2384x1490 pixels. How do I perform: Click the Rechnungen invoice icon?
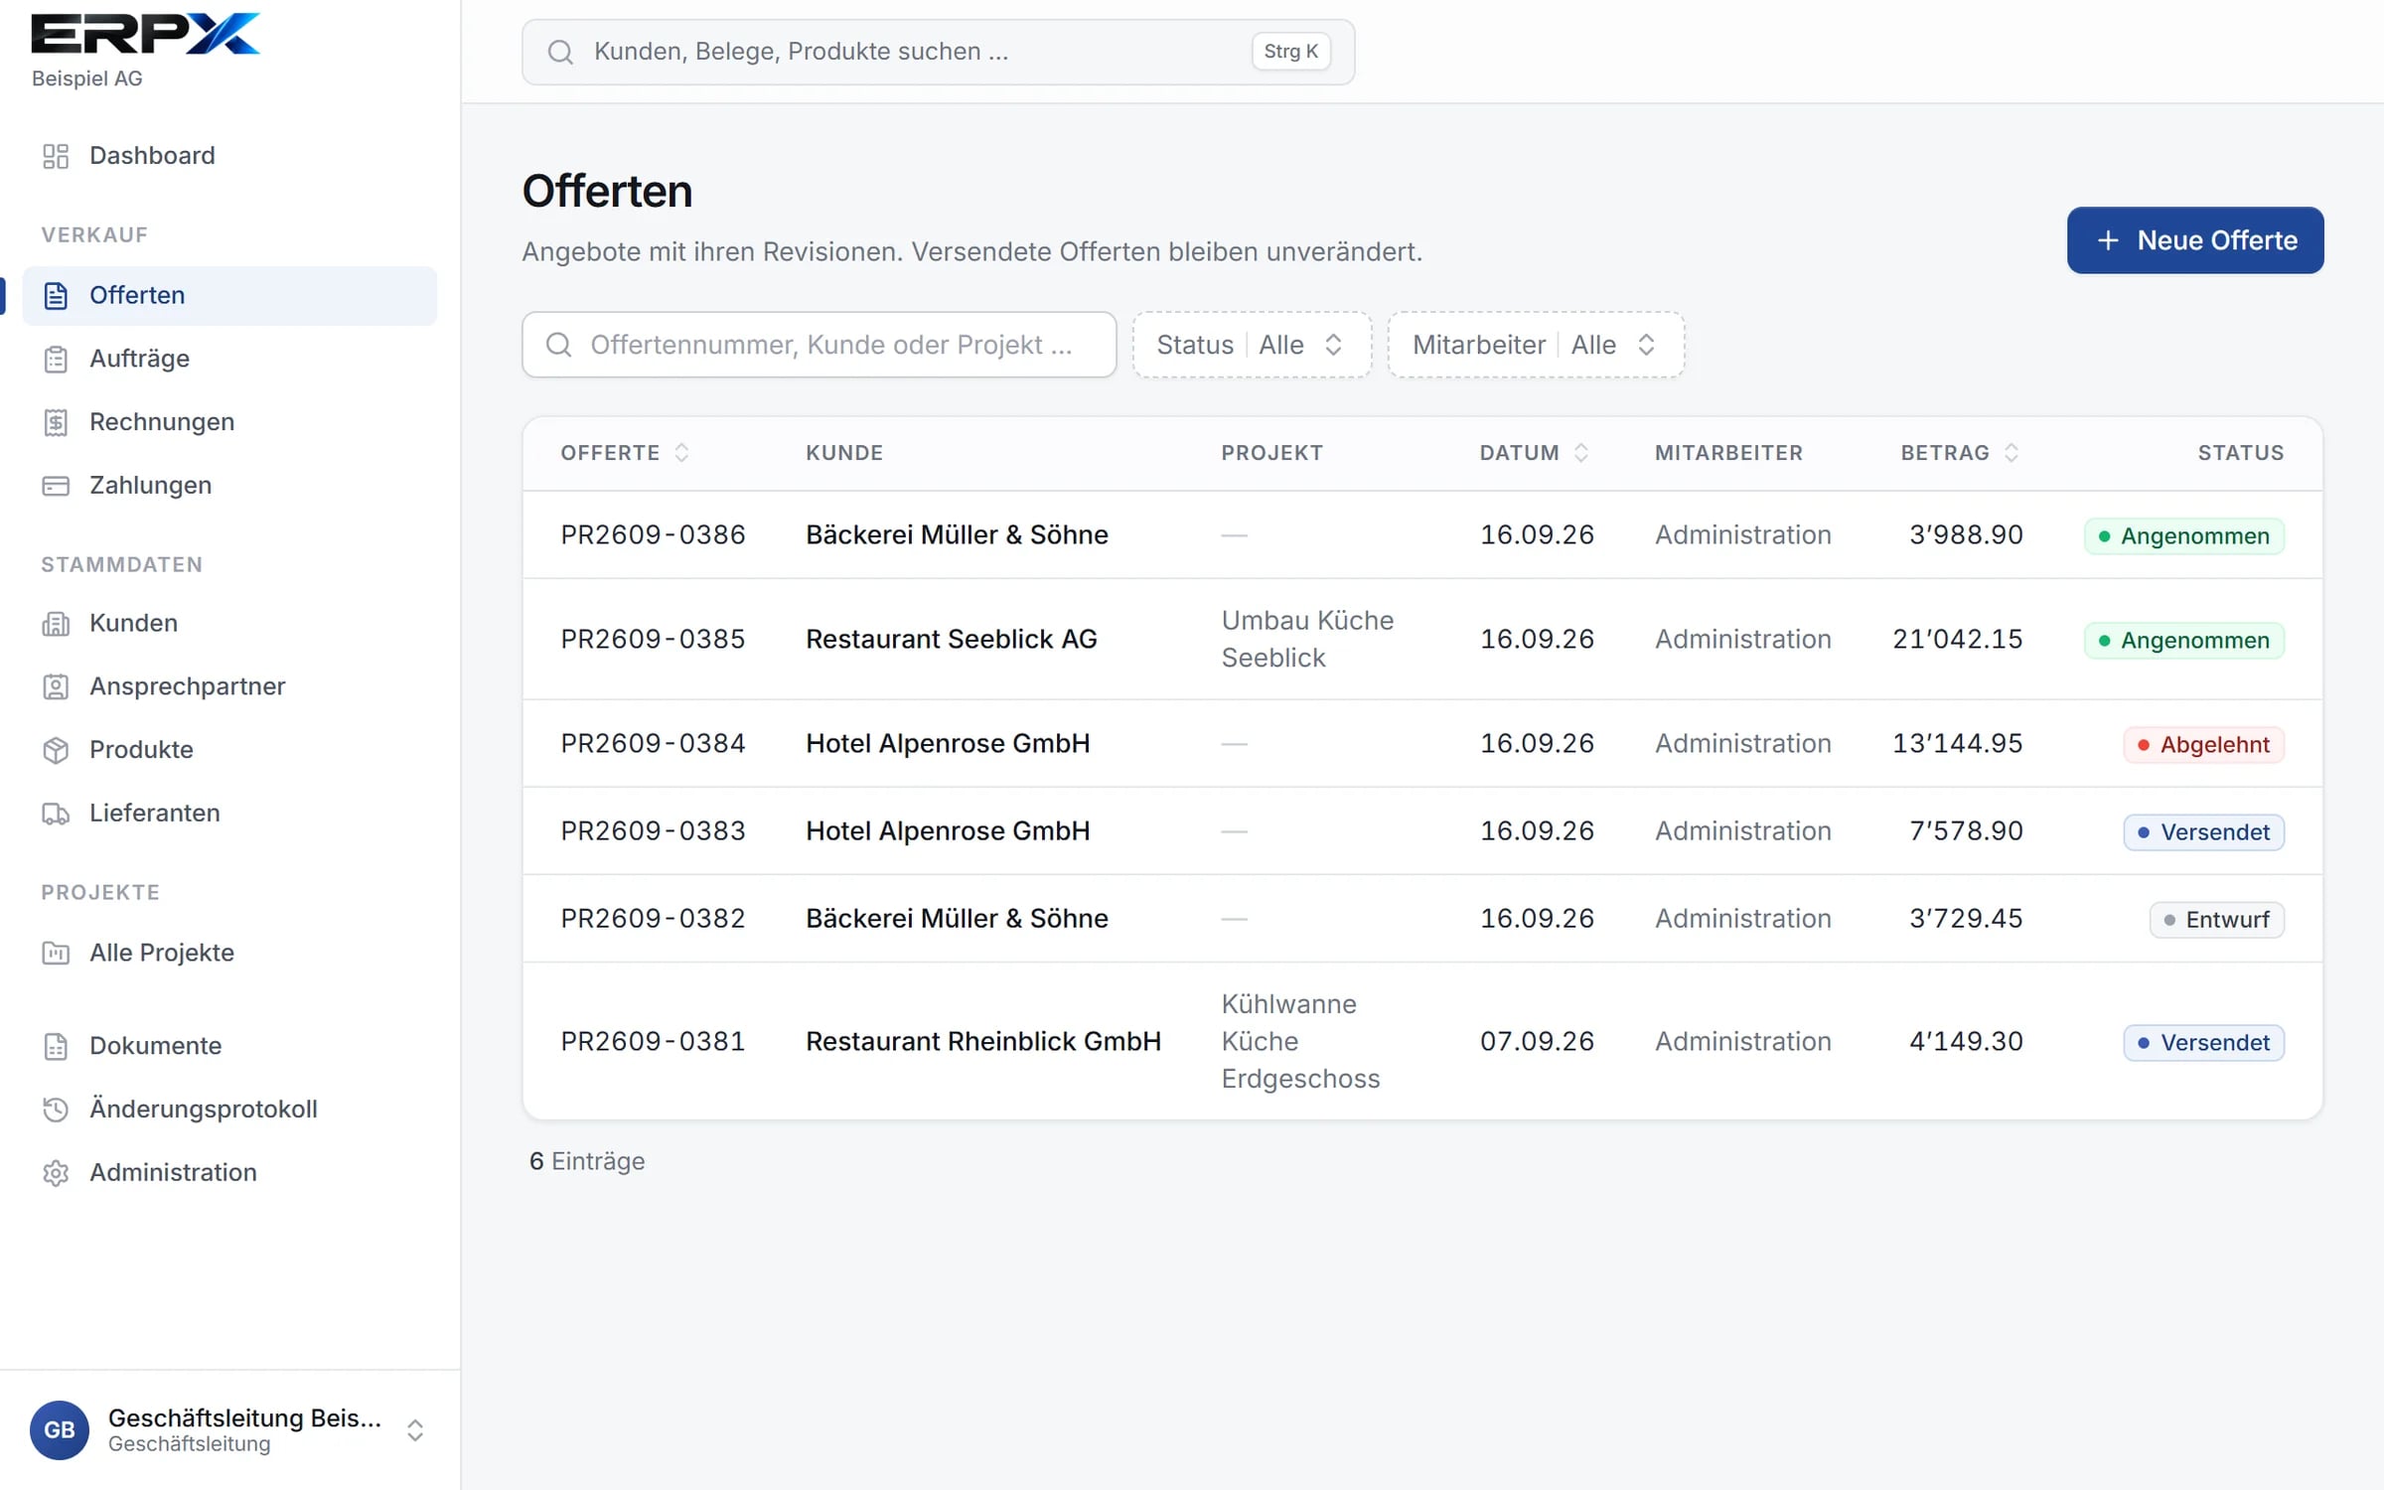point(56,422)
